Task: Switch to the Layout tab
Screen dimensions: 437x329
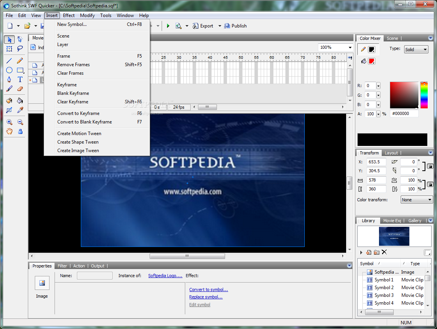Action: [391, 153]
